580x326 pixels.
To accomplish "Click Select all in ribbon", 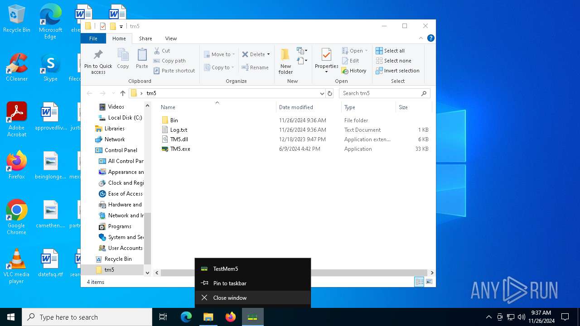I will tap(390, 51).
